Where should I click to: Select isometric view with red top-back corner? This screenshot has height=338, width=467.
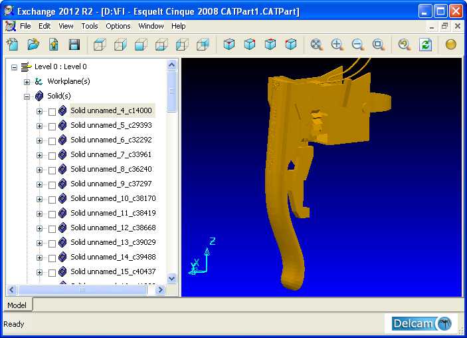pyautogui.click(x=270, y=45)
